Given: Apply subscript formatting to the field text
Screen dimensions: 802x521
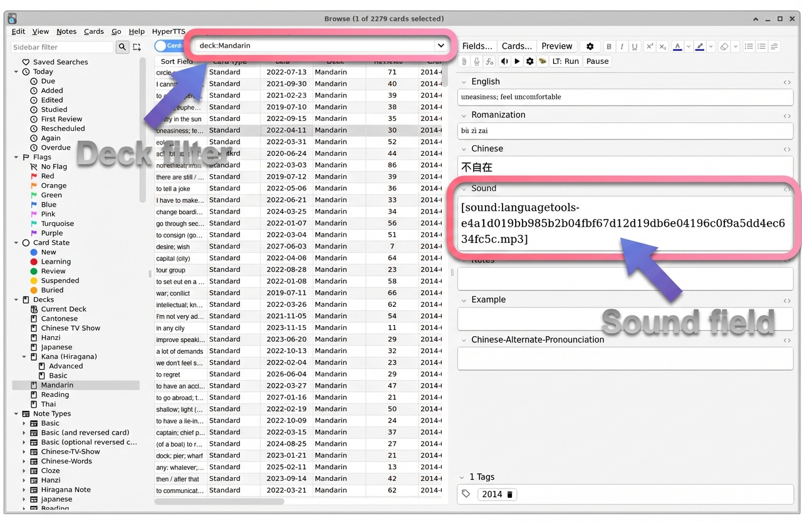Looking at the screenshot, I should [x=662, y=46].
